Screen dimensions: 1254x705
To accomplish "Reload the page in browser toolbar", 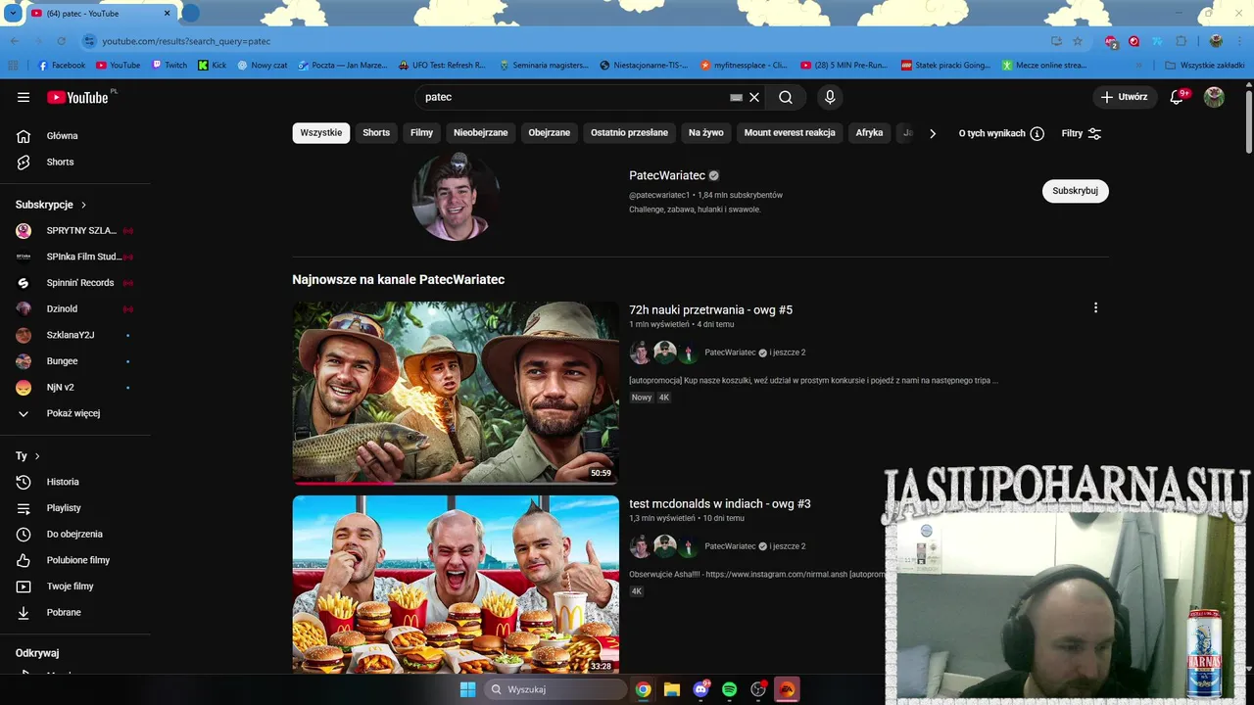I will (61, 41).
